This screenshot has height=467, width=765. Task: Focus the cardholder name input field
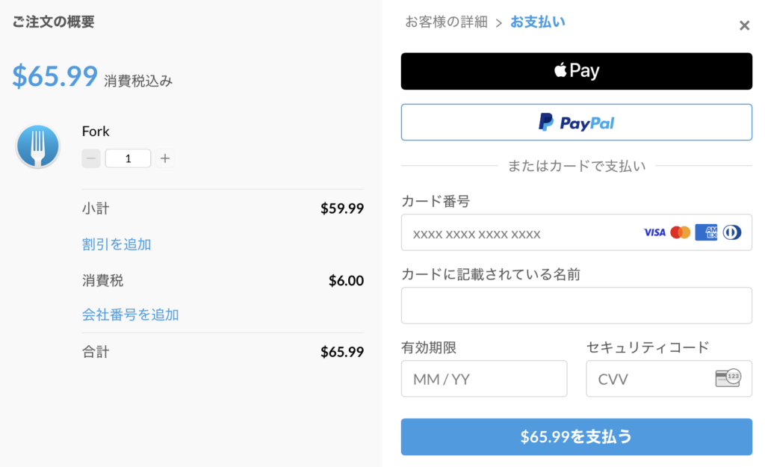(576, 306)
